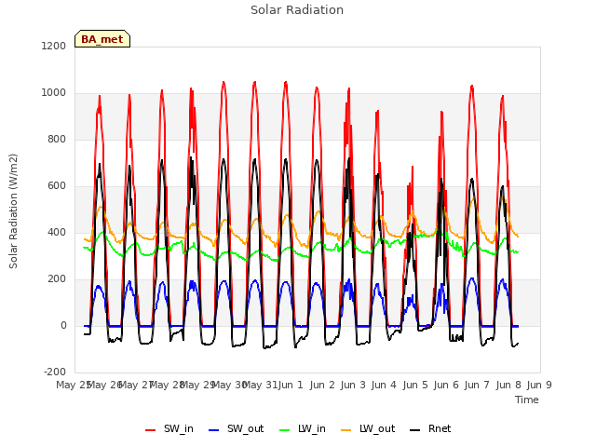Click the Jun 5 x-axis tick label
The image size is (596, 447).
coord(415,385)
